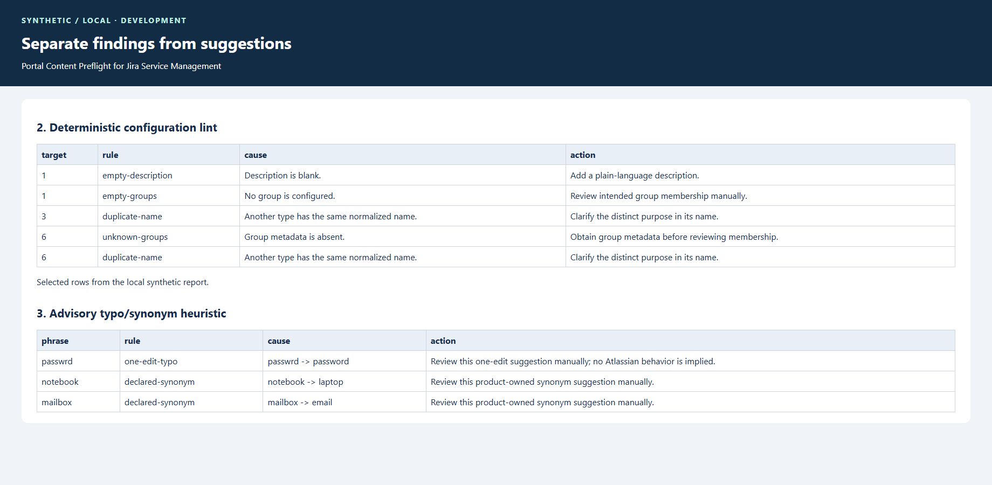Click 'Description is blank.' cause cell

click(403, 175)
